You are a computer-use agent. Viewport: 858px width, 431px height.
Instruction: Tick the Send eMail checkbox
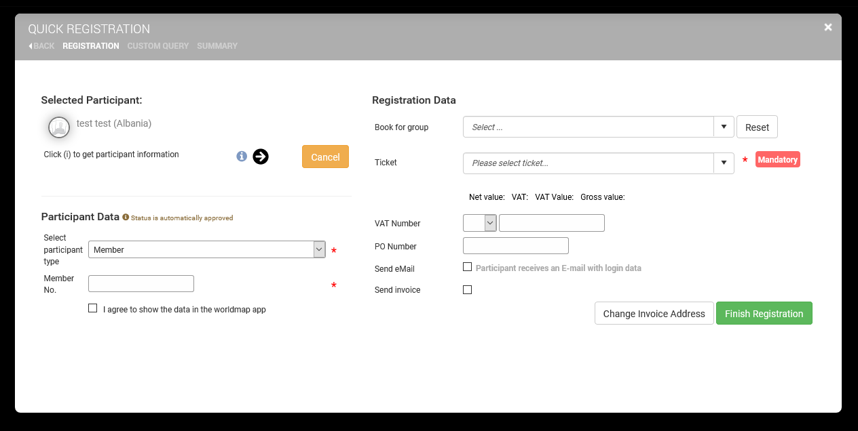[x=467, y=267]
